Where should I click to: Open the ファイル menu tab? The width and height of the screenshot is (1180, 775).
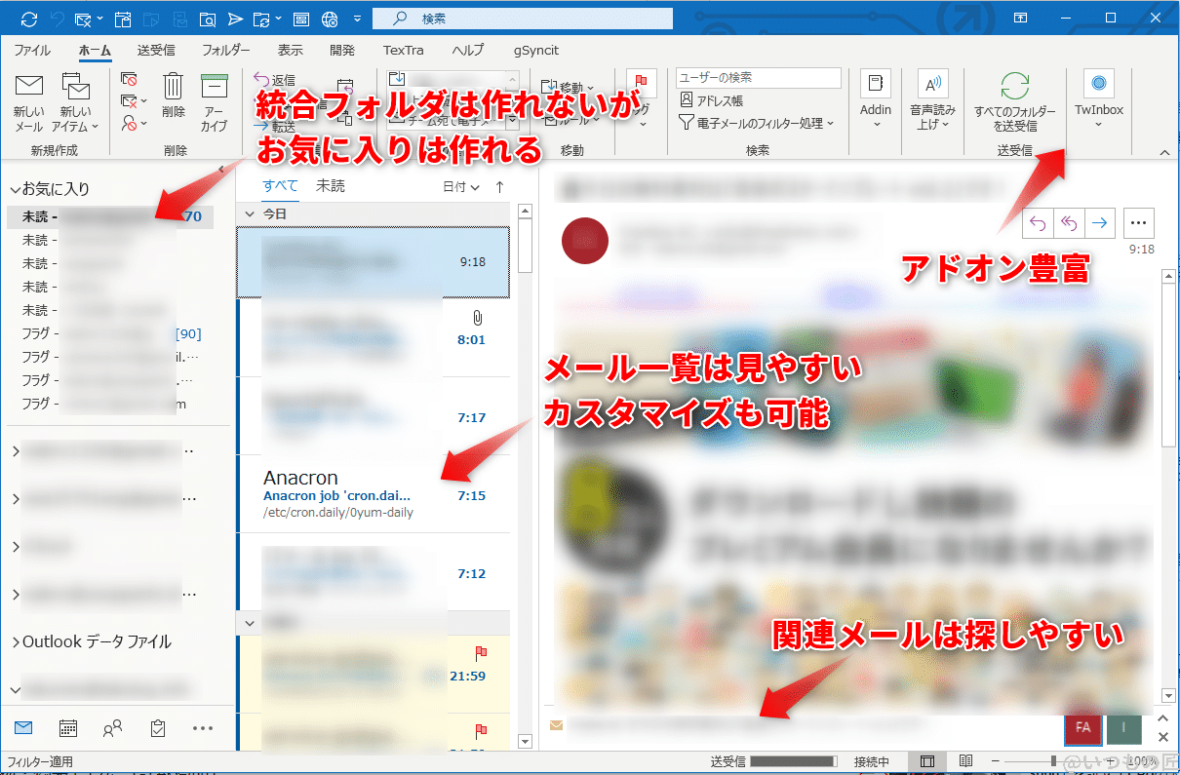pos(32,50)
